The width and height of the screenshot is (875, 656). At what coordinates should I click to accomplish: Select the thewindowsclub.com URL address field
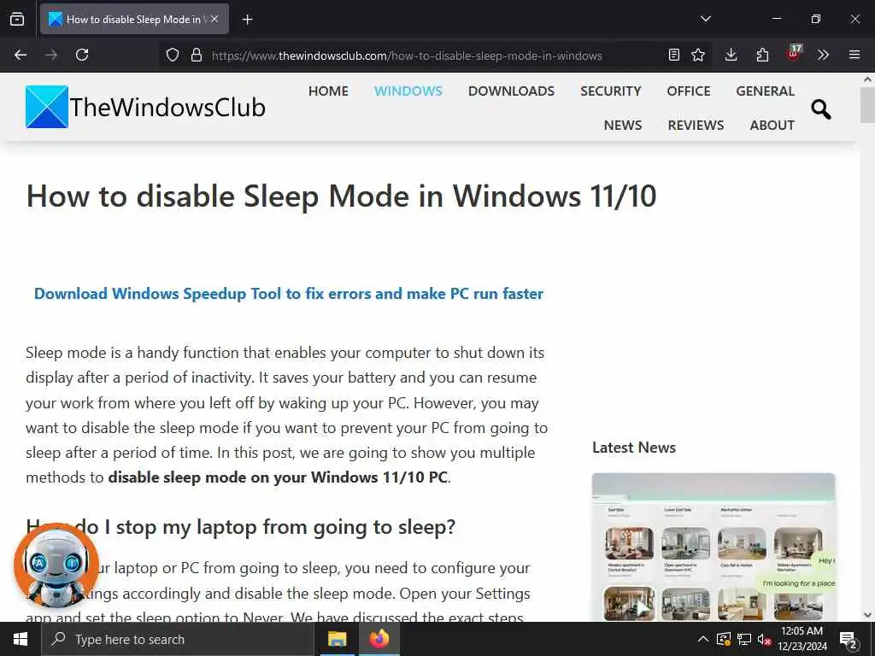[407, 56]
